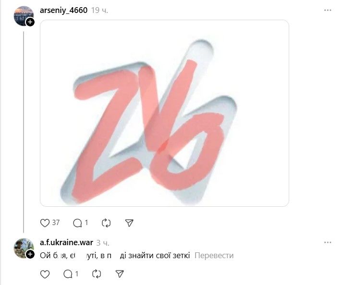The height and width of the screenshot is (285, 343).
Task: Click the 3 ч. timestamp of the reply
Action: pos(103,243)
